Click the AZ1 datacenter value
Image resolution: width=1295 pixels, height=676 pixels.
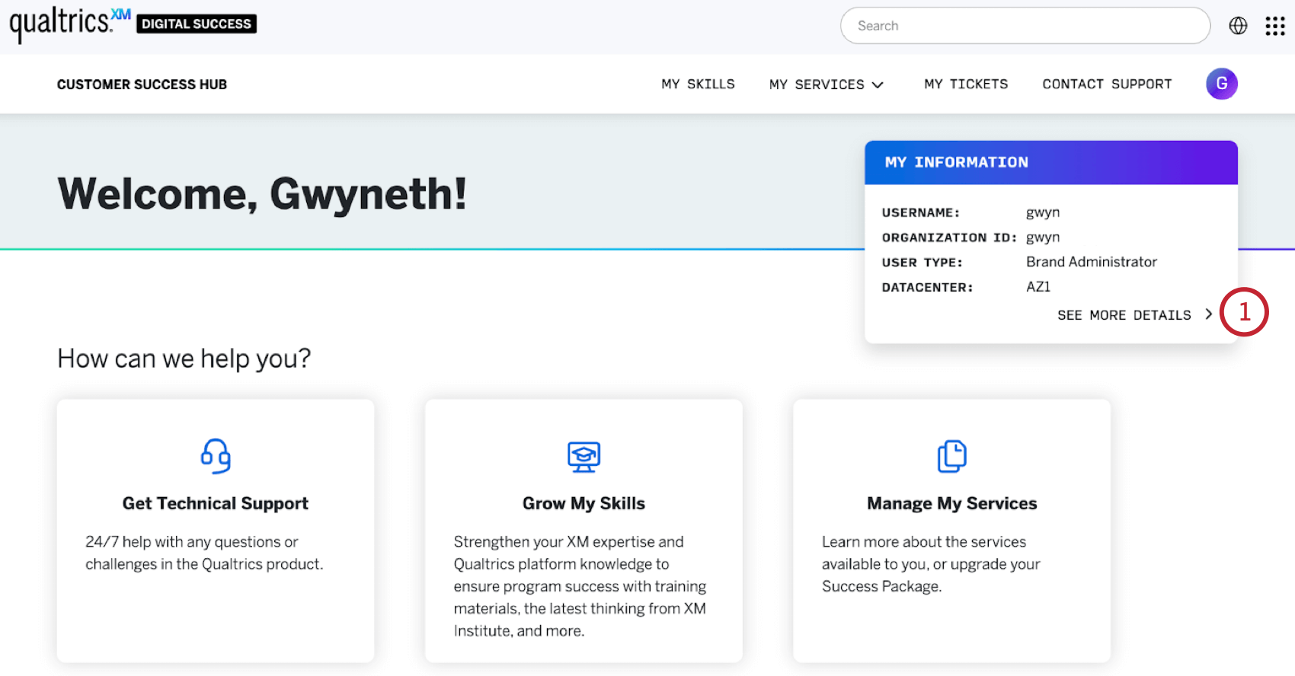pos(1038,287)
